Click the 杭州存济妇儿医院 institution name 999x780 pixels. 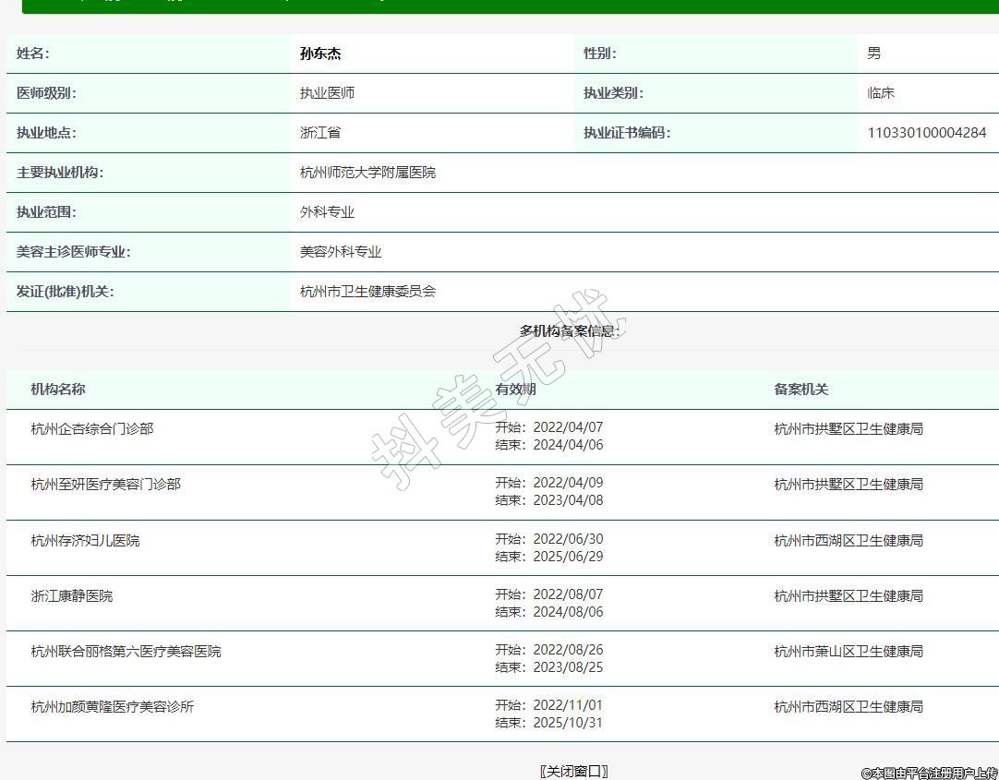pos(85,541)
